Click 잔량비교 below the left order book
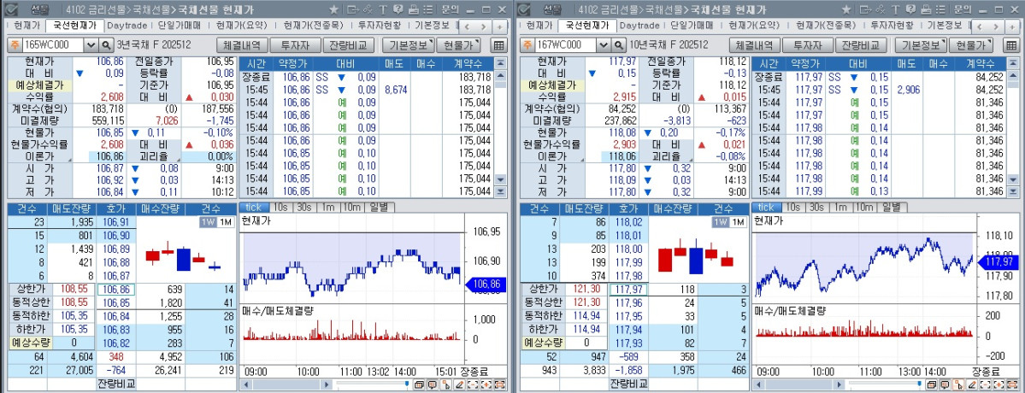Screen dimensions: 1025x393 click(x=116, y=383)
